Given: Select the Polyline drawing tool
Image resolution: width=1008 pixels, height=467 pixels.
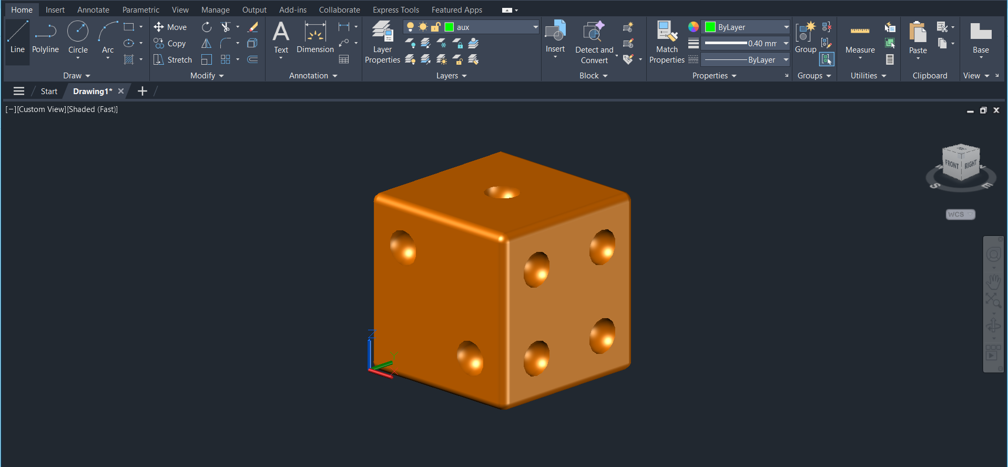Looking at the screenshot, I should [x=45, y=38].
